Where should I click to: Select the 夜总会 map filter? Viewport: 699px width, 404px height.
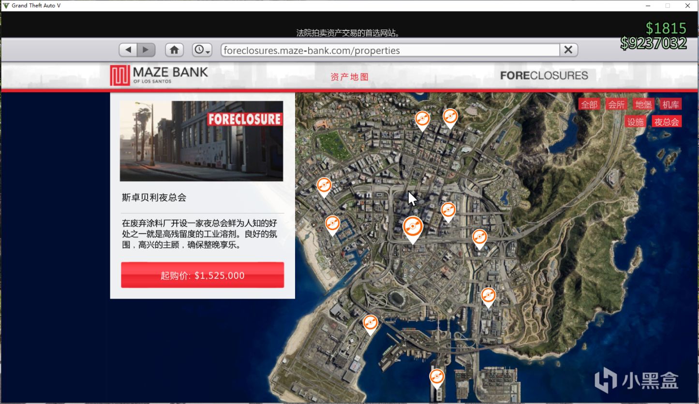pyautogui.click(x=667, y=122)
